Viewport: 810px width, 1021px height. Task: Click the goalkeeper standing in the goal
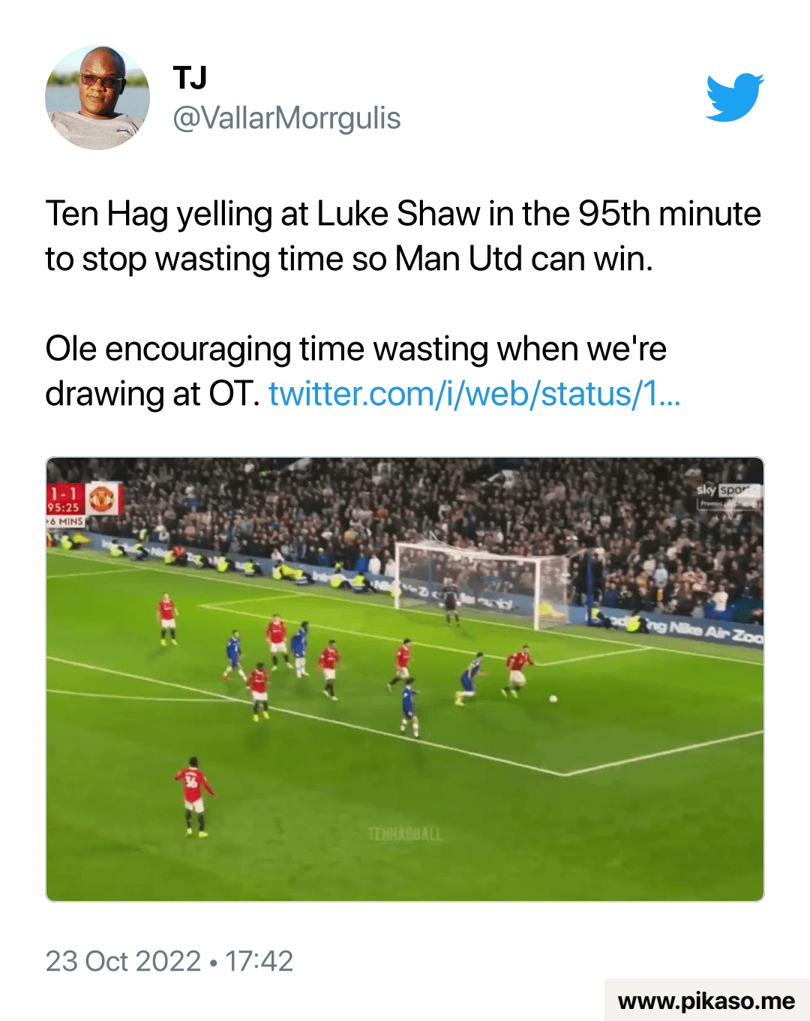(451, 606)
